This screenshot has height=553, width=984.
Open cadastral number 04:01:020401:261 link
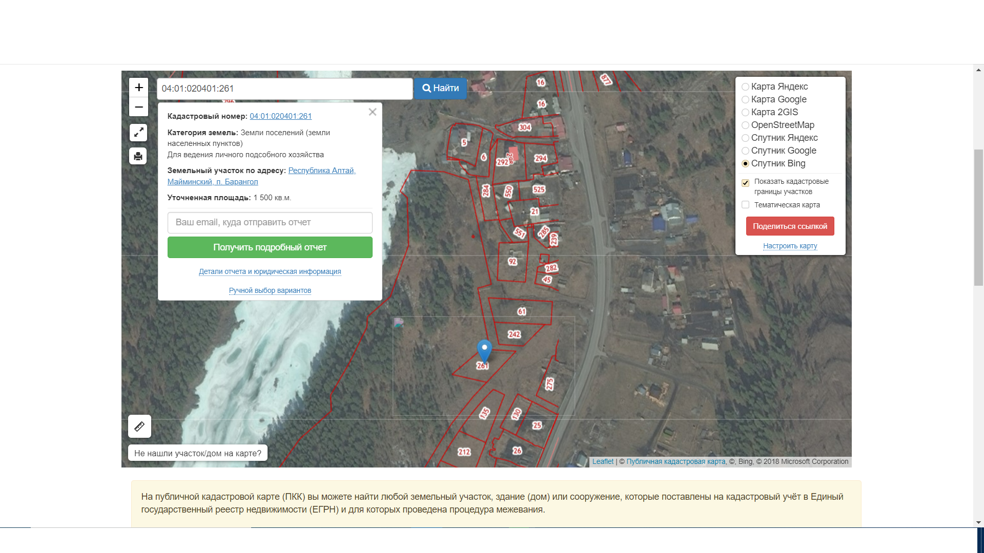(x=280, y=116)
